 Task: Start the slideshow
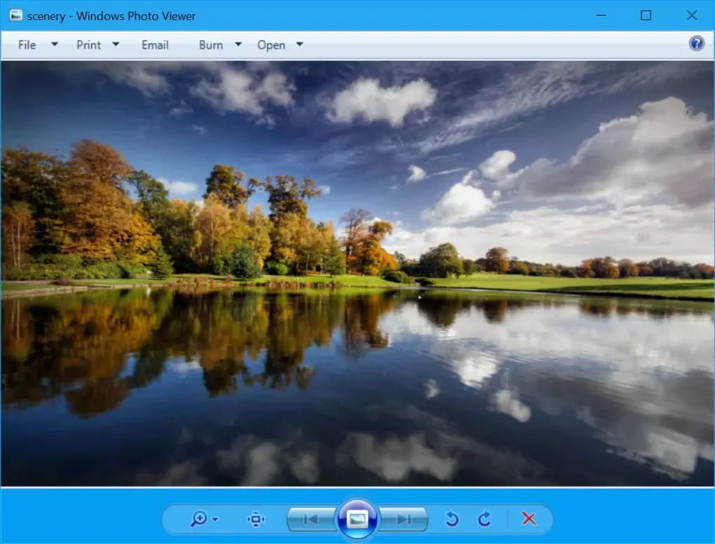pos(357,518)
